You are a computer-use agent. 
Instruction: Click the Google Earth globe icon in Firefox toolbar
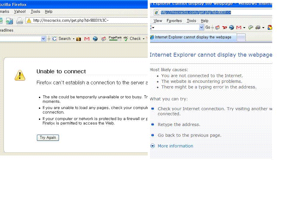pyautogui.click(x=95, y=39)
